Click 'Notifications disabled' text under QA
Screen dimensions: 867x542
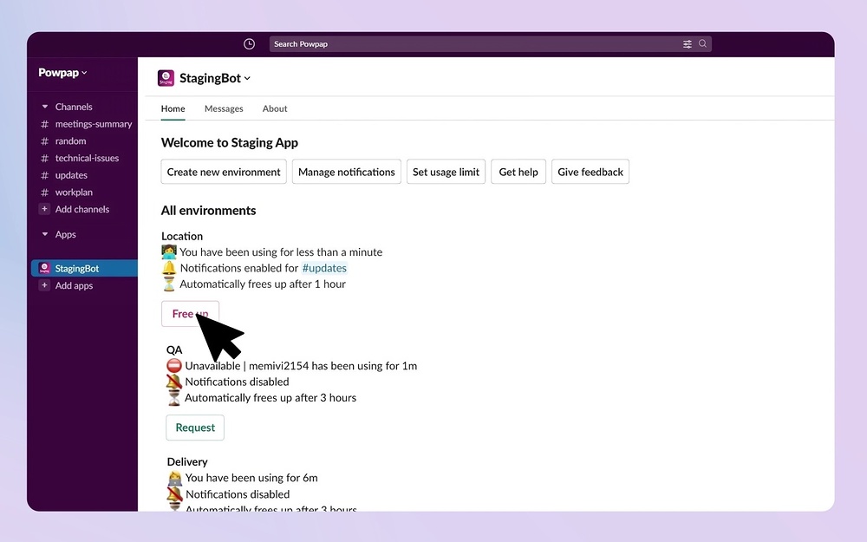(238, 382)
